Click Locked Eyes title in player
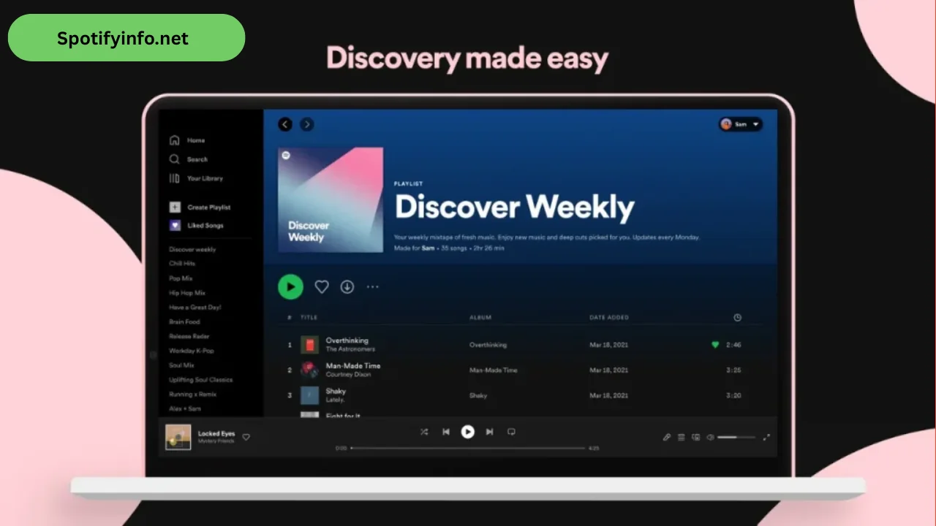 (x=216, y=433)
